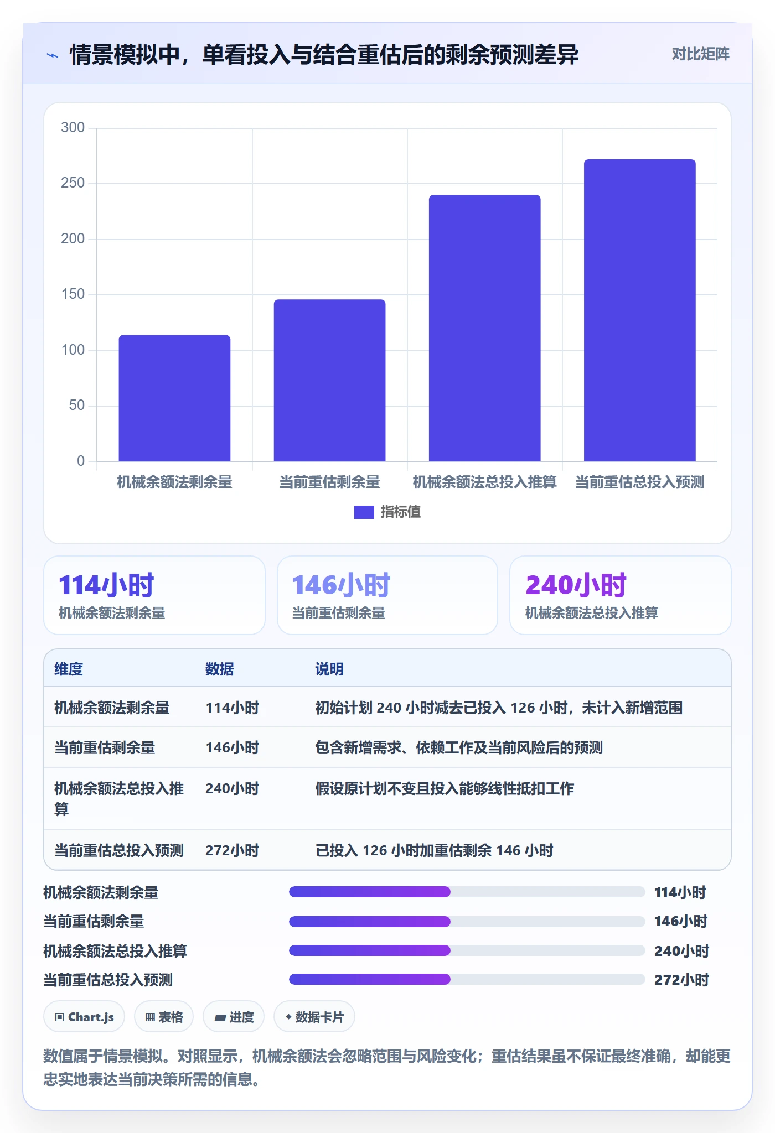
Task: Click the 机械余额法总投入推算 progress bar
Action: point(467,950)
